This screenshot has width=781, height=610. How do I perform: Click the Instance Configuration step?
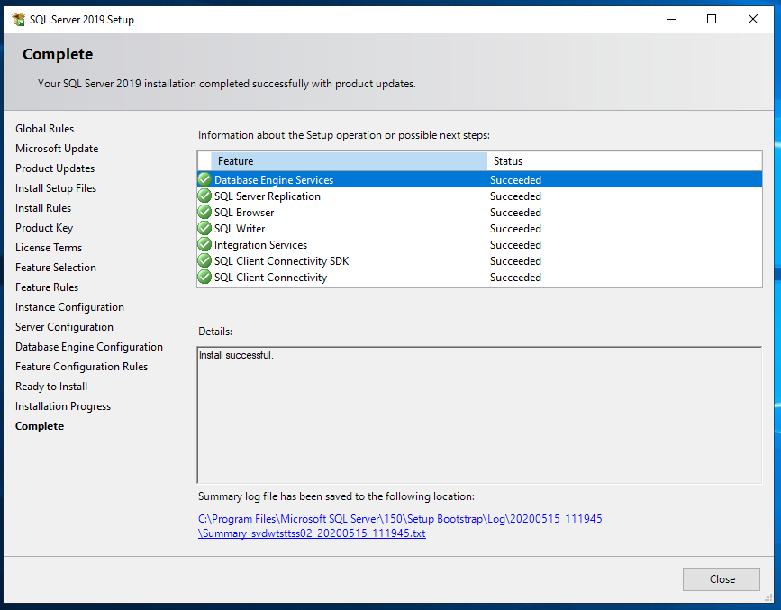click(69, 307)
